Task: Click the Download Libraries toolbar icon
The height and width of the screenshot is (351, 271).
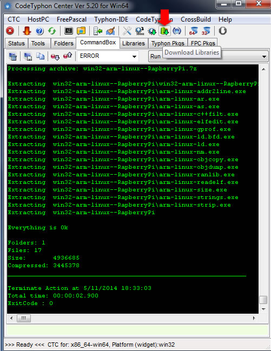Action: [x=164, y=31]
